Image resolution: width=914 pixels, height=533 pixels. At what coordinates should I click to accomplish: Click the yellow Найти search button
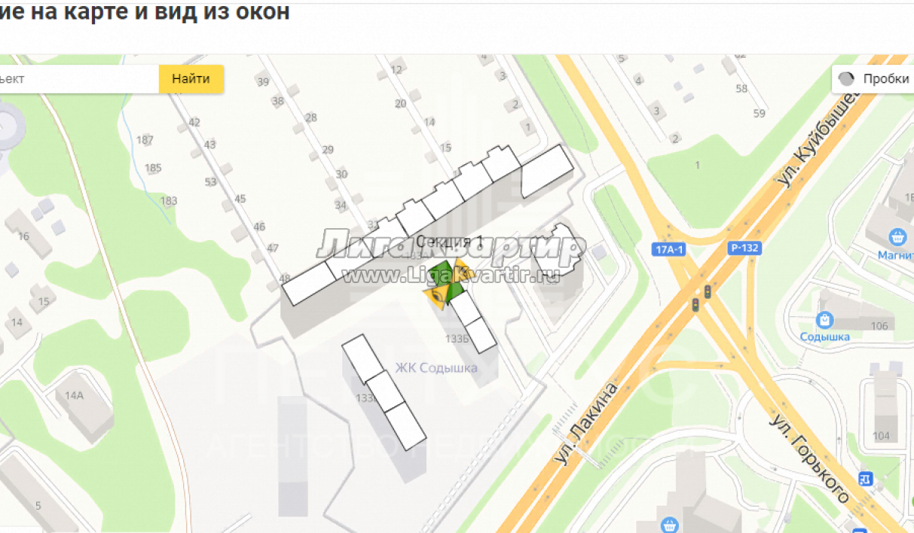pyautogui.click(x=191, y=78)
